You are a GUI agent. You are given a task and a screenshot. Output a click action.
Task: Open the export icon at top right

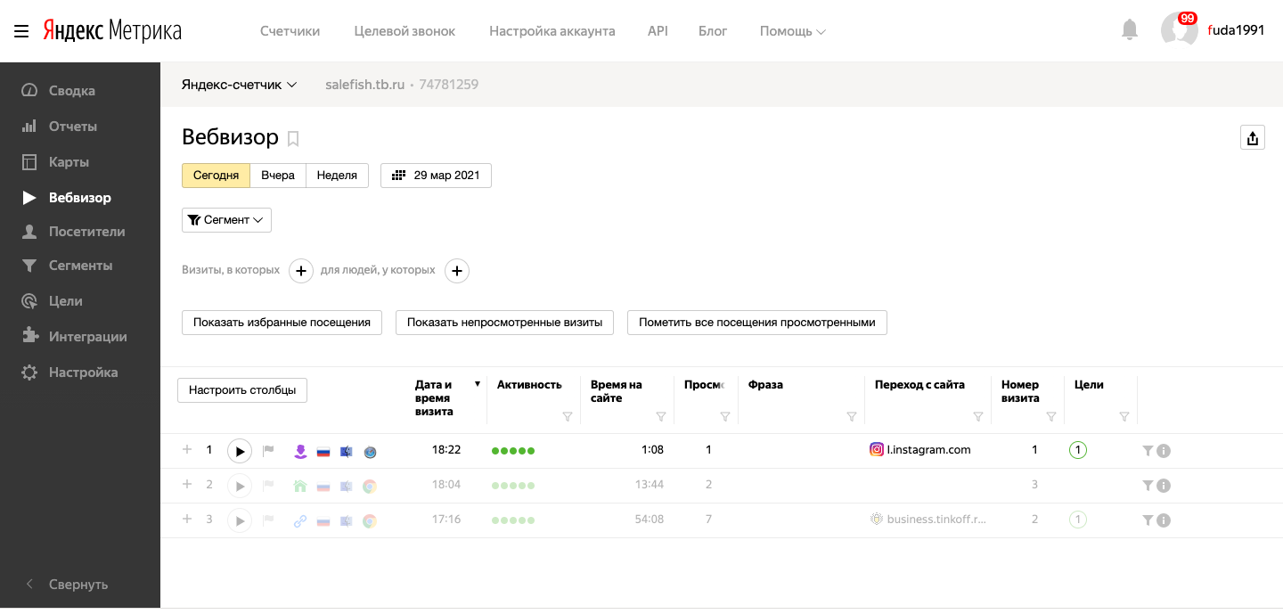pos(1253,138)
